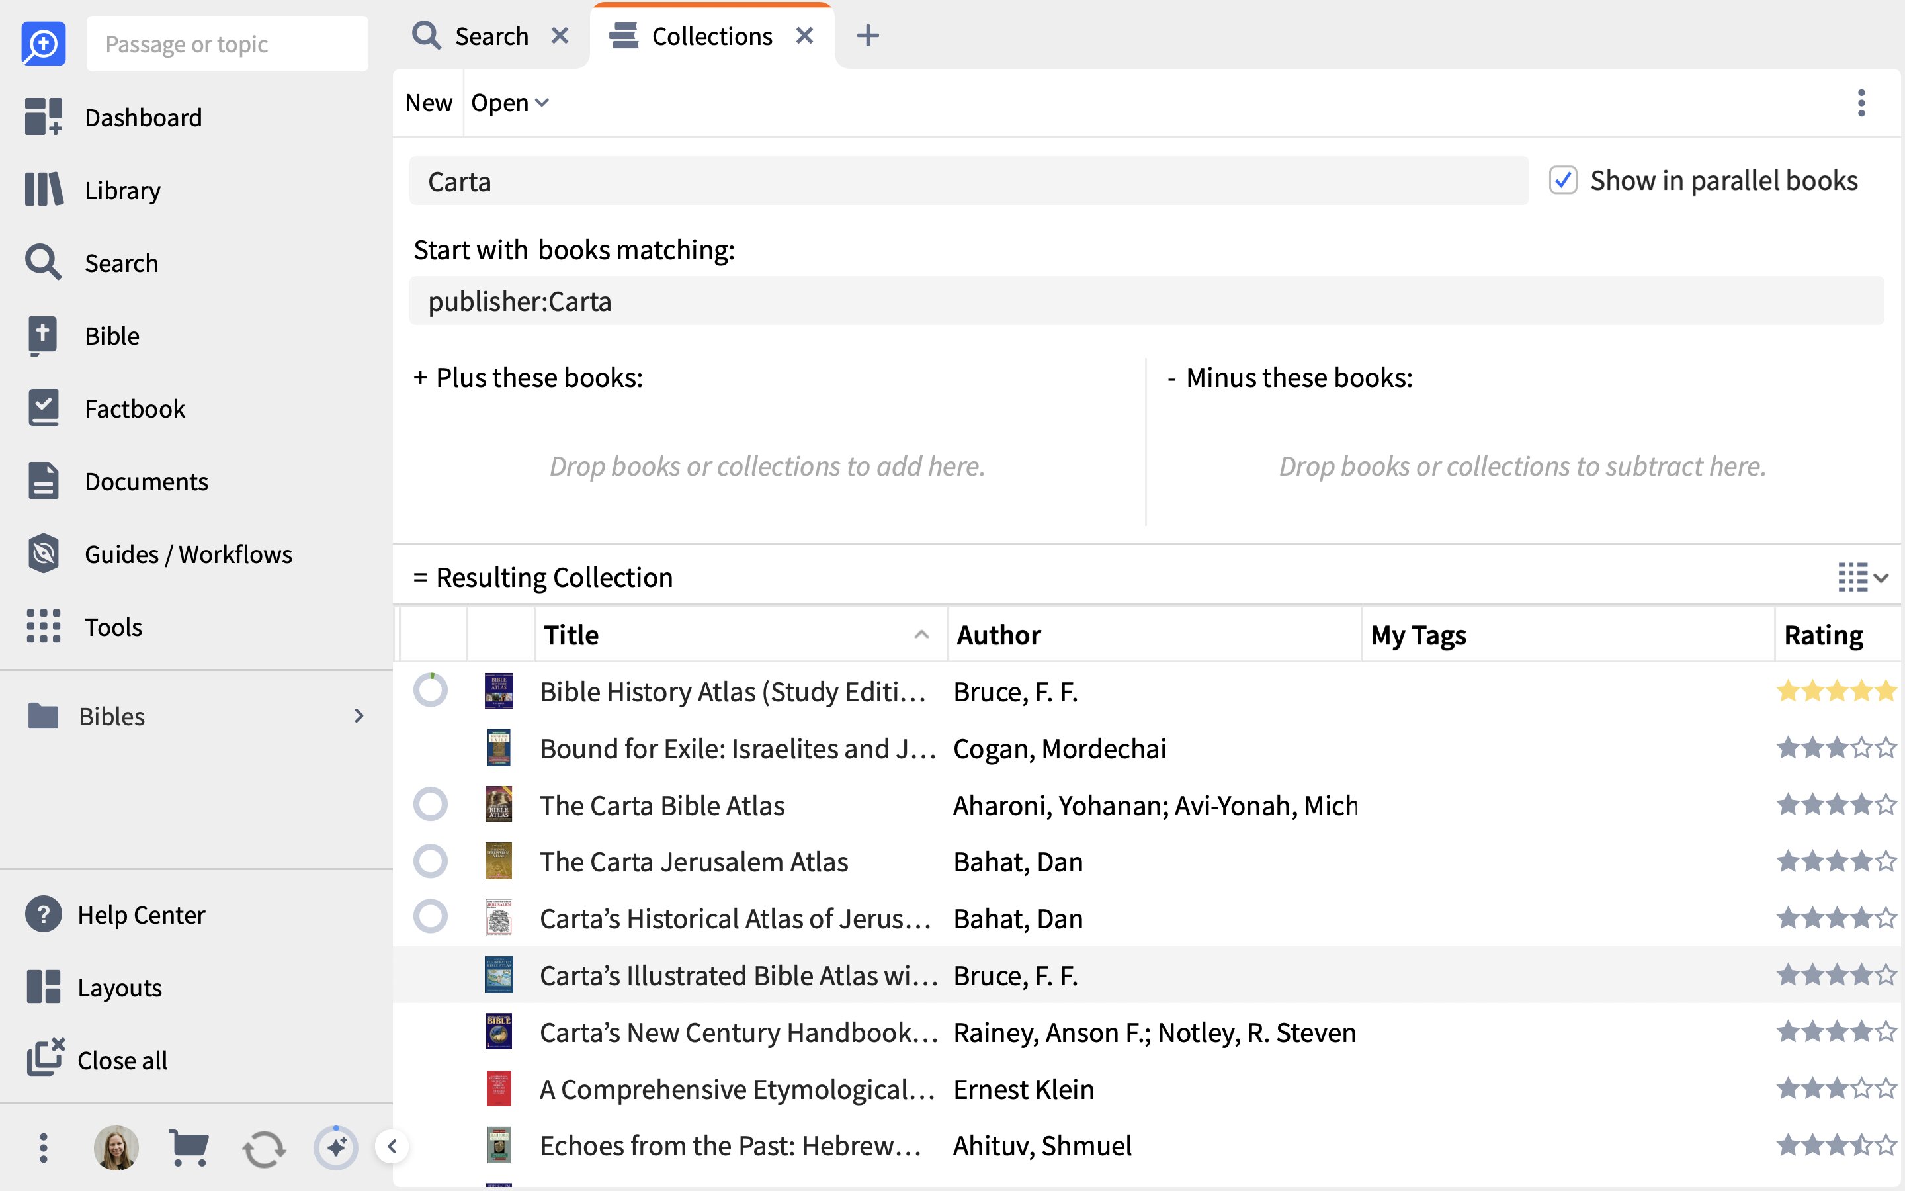Screen dimensions: 1905x1191
Task: Open Factbook from the sidebar menu
Action: pos(135,408)
